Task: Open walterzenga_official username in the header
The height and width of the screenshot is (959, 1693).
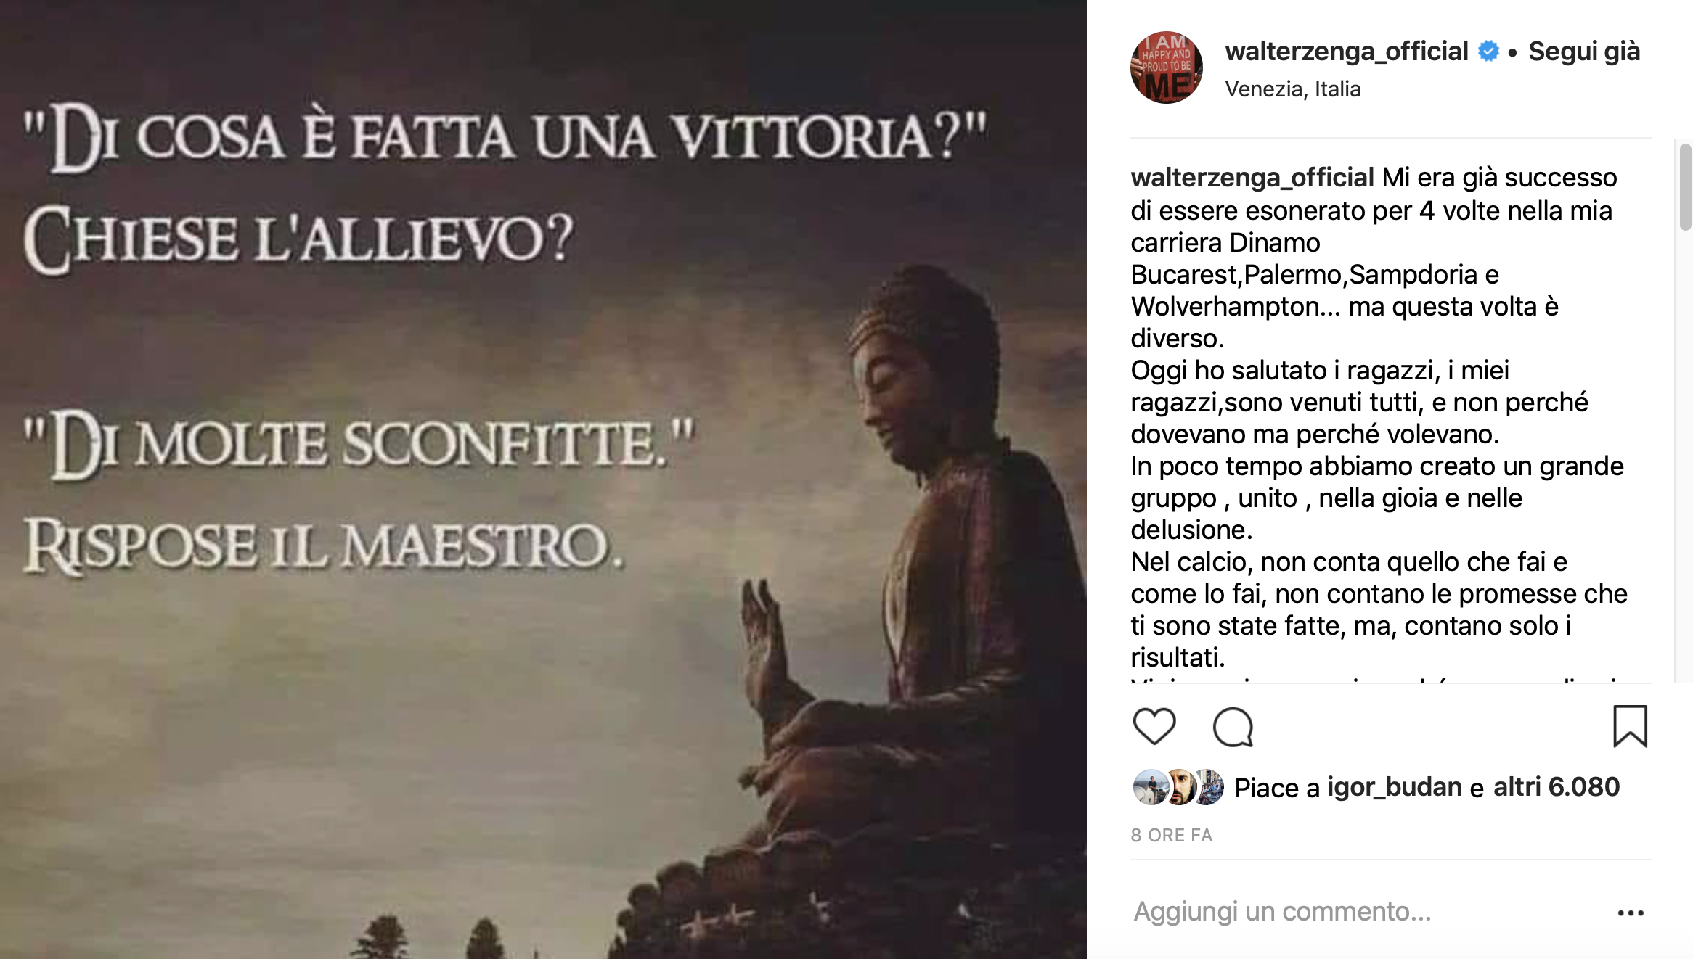Action: coord(1347,52)
